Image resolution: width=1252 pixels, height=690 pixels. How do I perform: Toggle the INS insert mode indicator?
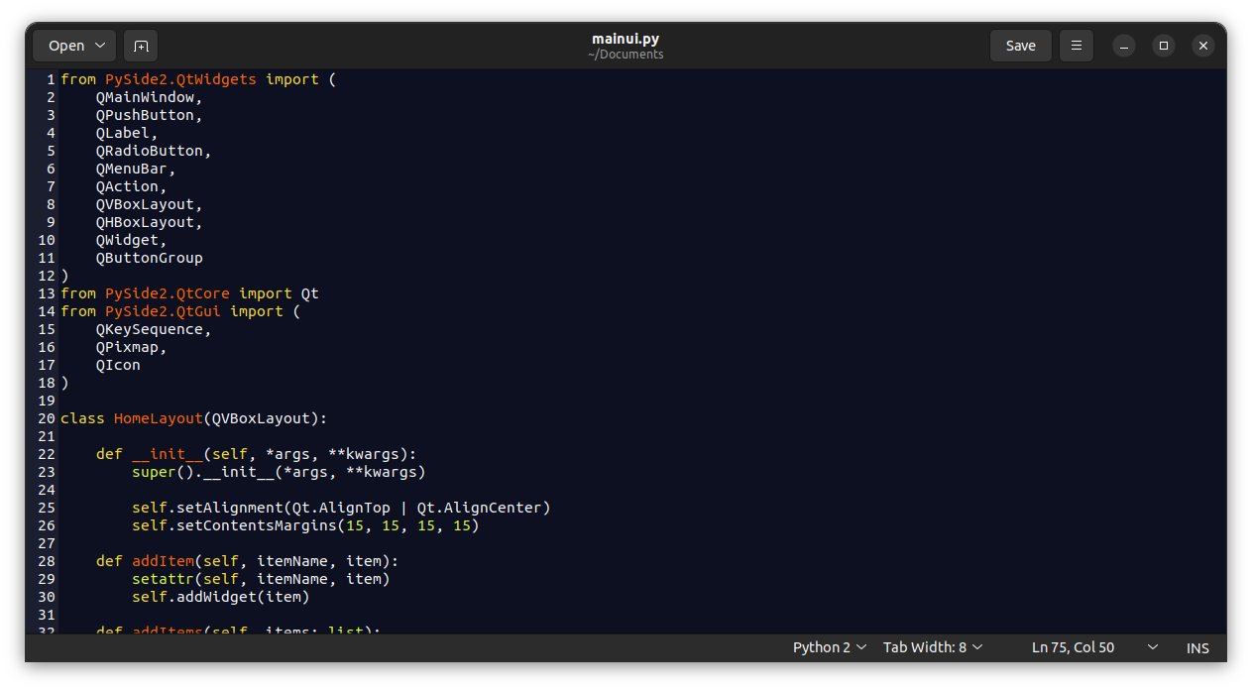[x=1197, y=647]
